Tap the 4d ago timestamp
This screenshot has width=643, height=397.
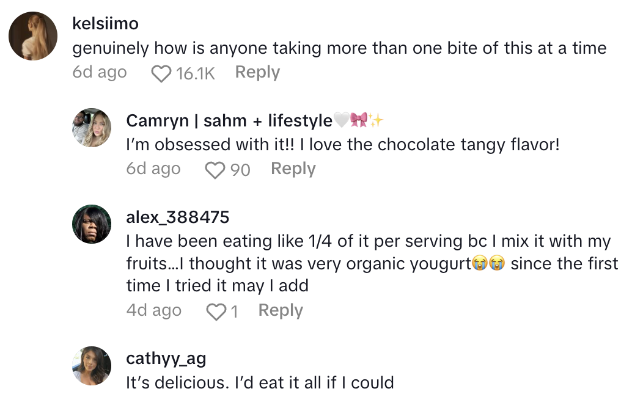pos(153,311)
